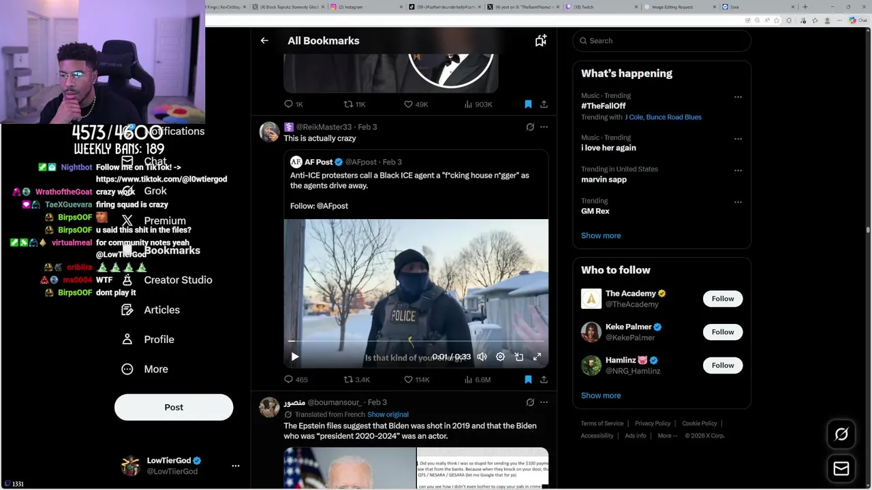The image size is (872, 490).
Task: Mute the video volume icon
Action: point(482,357)
